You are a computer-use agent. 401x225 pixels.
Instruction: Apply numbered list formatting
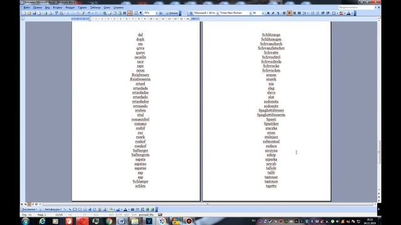point(313,13)
